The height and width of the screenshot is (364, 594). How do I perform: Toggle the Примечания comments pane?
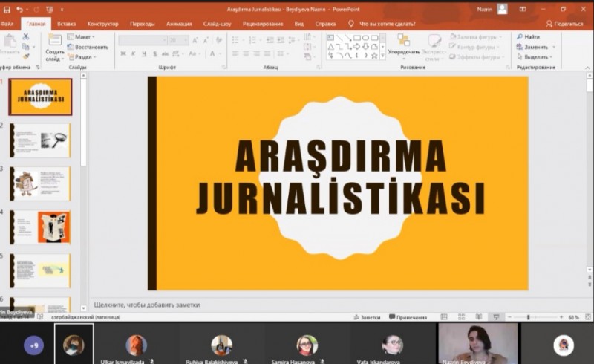tap(408, 317)
